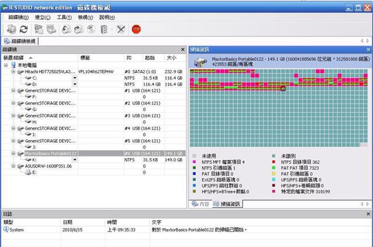Viewport: 373px width, 247px height.
Task: Open the 工具(T) menu
Action: point(64,17)
